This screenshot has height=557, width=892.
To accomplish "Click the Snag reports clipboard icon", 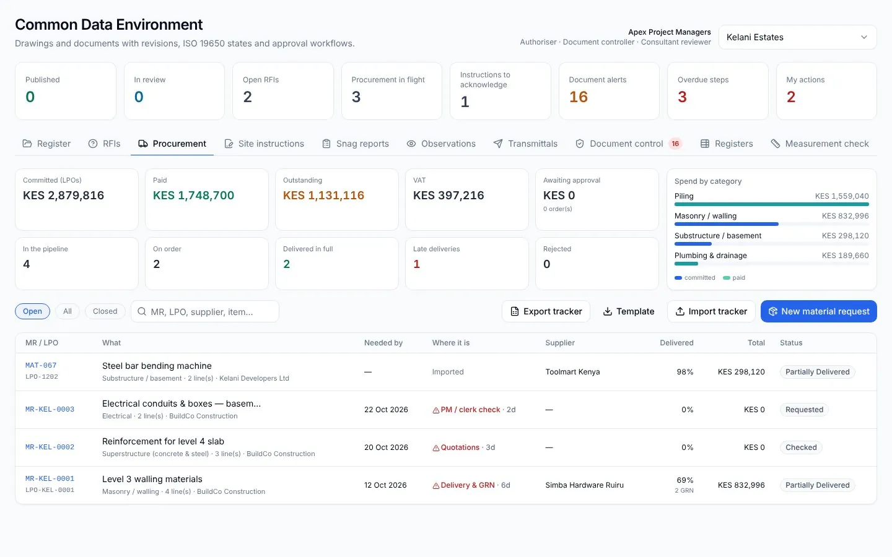I will (326, 144).
